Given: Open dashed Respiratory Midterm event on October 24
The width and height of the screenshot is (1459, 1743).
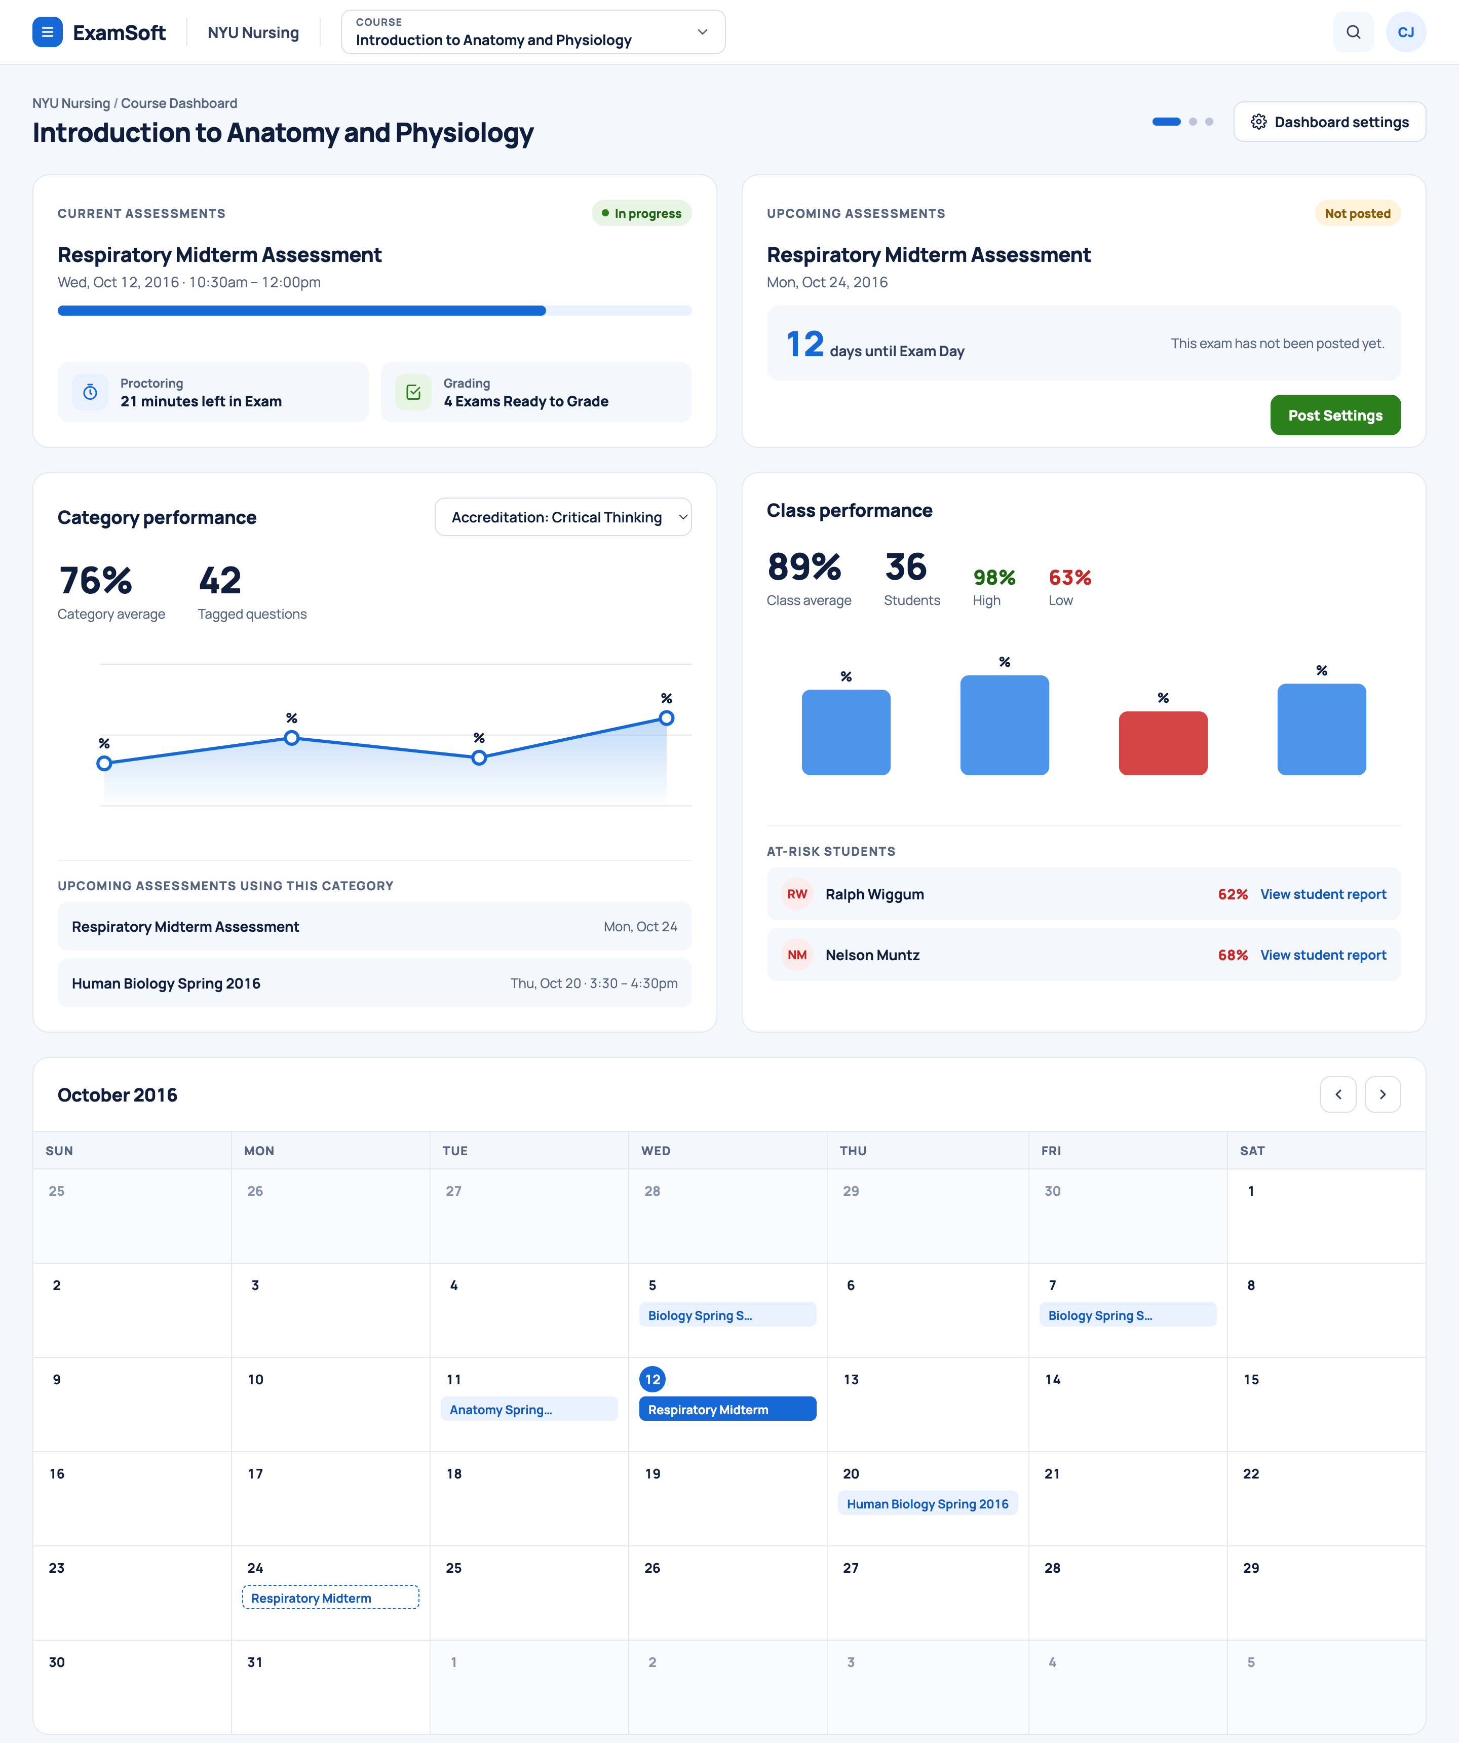Looking at the screenshot, I should click(330, 1598).
